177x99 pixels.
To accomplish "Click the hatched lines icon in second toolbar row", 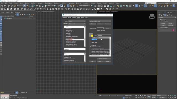I will click(59, 9).
